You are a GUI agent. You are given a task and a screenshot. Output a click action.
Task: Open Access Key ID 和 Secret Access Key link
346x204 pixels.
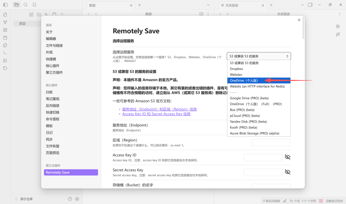[x=156, y=114]
